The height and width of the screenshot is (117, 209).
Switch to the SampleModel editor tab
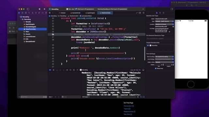(x=75, y=13)
